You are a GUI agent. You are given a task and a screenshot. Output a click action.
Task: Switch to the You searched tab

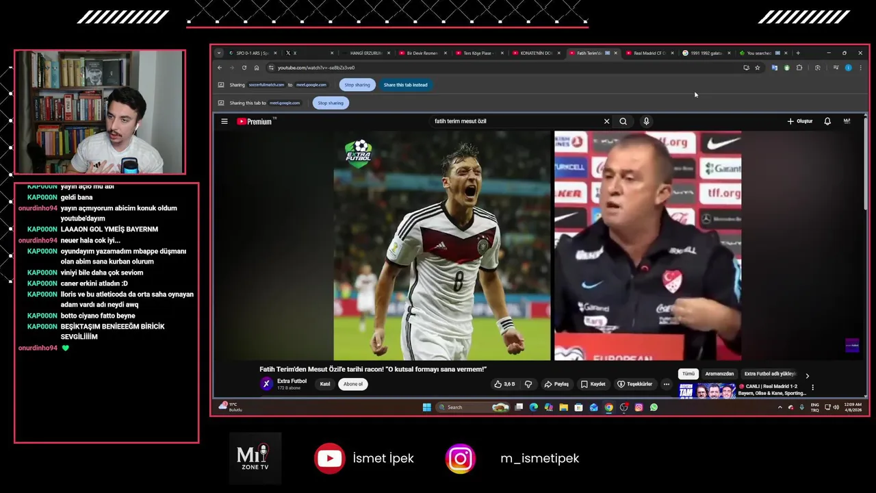pyautogui.click(x=763, y=53)
